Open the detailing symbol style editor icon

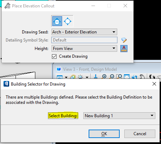coord(124,40)
